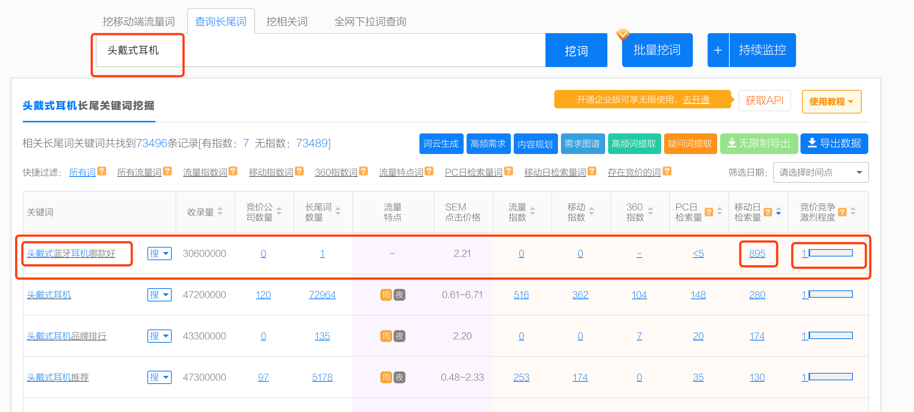Sort table by 360指数 column arrows
914x412 pixels.
650,211
